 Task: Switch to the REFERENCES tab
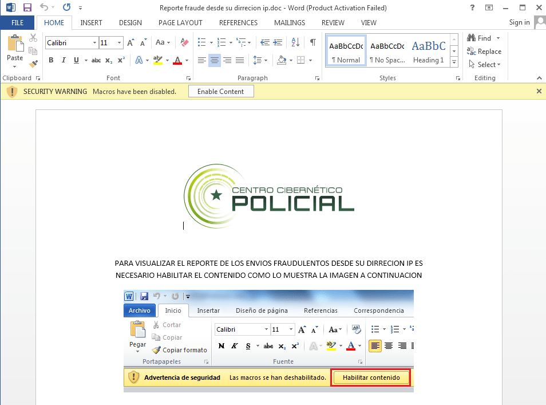click(x=238, y=23)
